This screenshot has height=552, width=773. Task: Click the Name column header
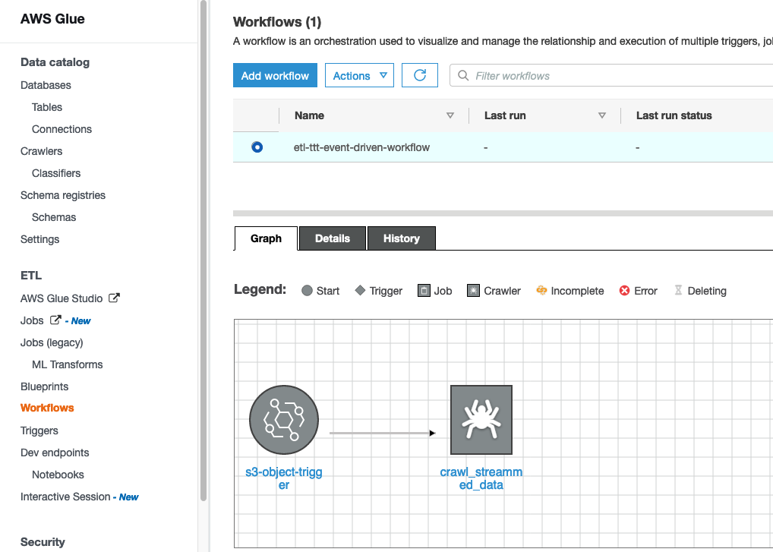[x=309, y=115]
